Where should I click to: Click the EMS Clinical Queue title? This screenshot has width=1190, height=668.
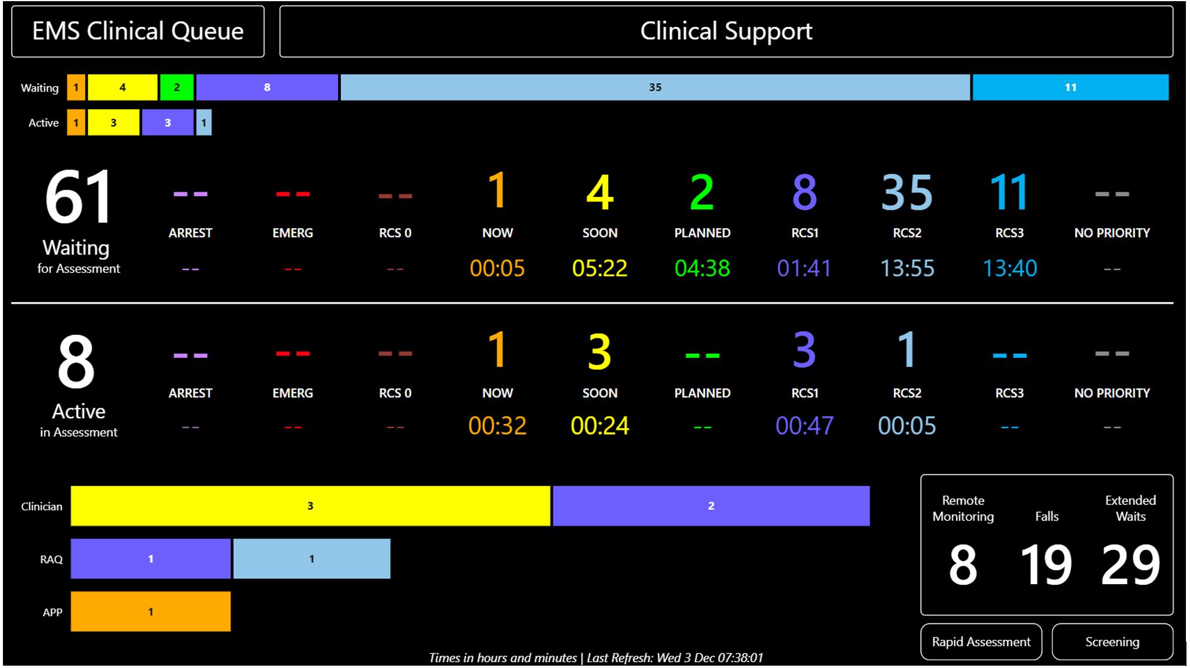(x=137, y=31)
